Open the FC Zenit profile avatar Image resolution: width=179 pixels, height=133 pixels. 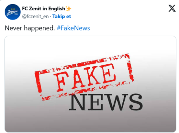[13, 12]
